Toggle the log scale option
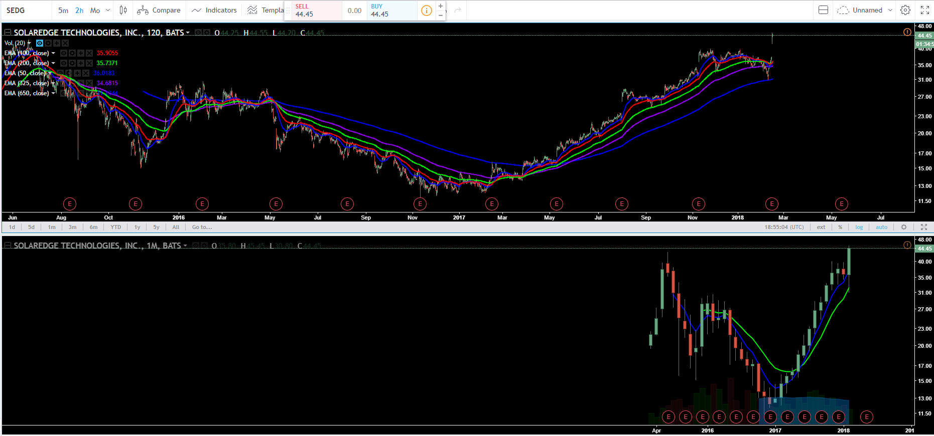Screen dimensions: 934x436 click(x=859, y=227)
